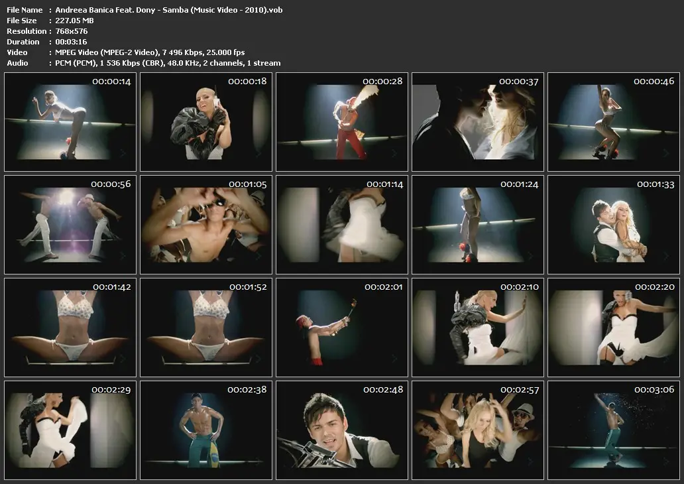Pick the frame timestamped 00:02:20
This screenshot has width=684, height=484.
pos(614,328)
